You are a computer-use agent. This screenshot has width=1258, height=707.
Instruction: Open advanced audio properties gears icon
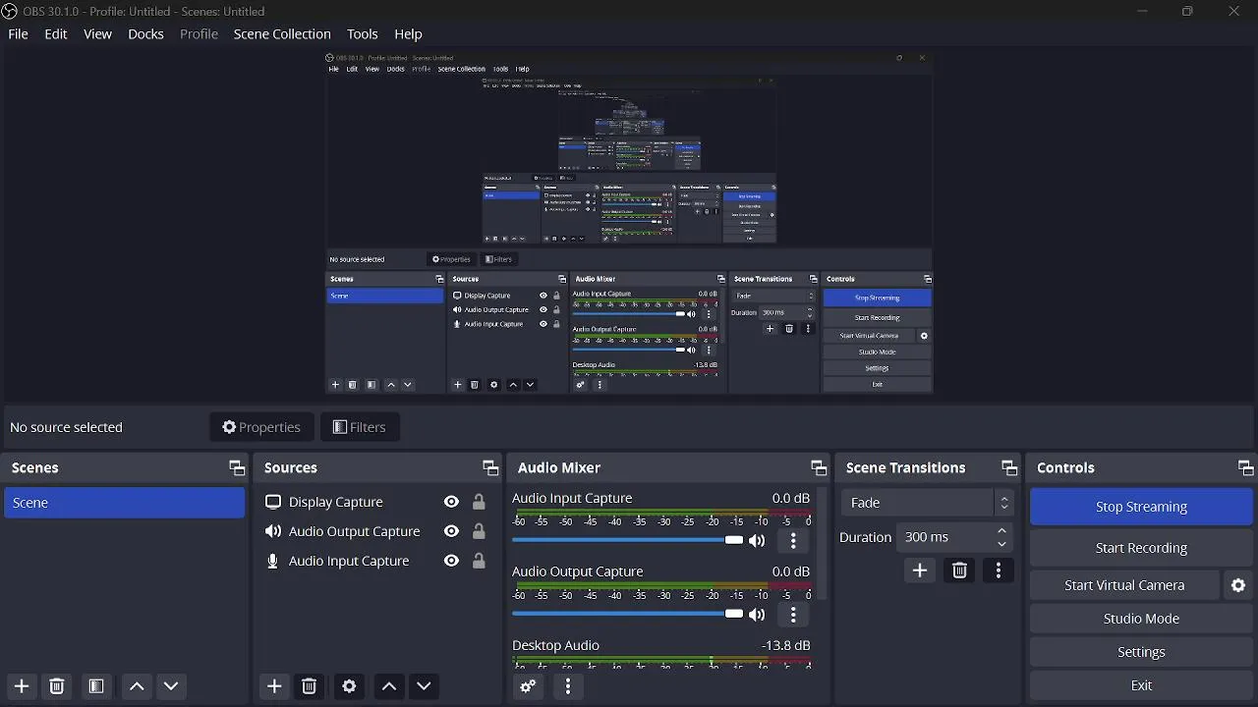click(x=528, y=686)
